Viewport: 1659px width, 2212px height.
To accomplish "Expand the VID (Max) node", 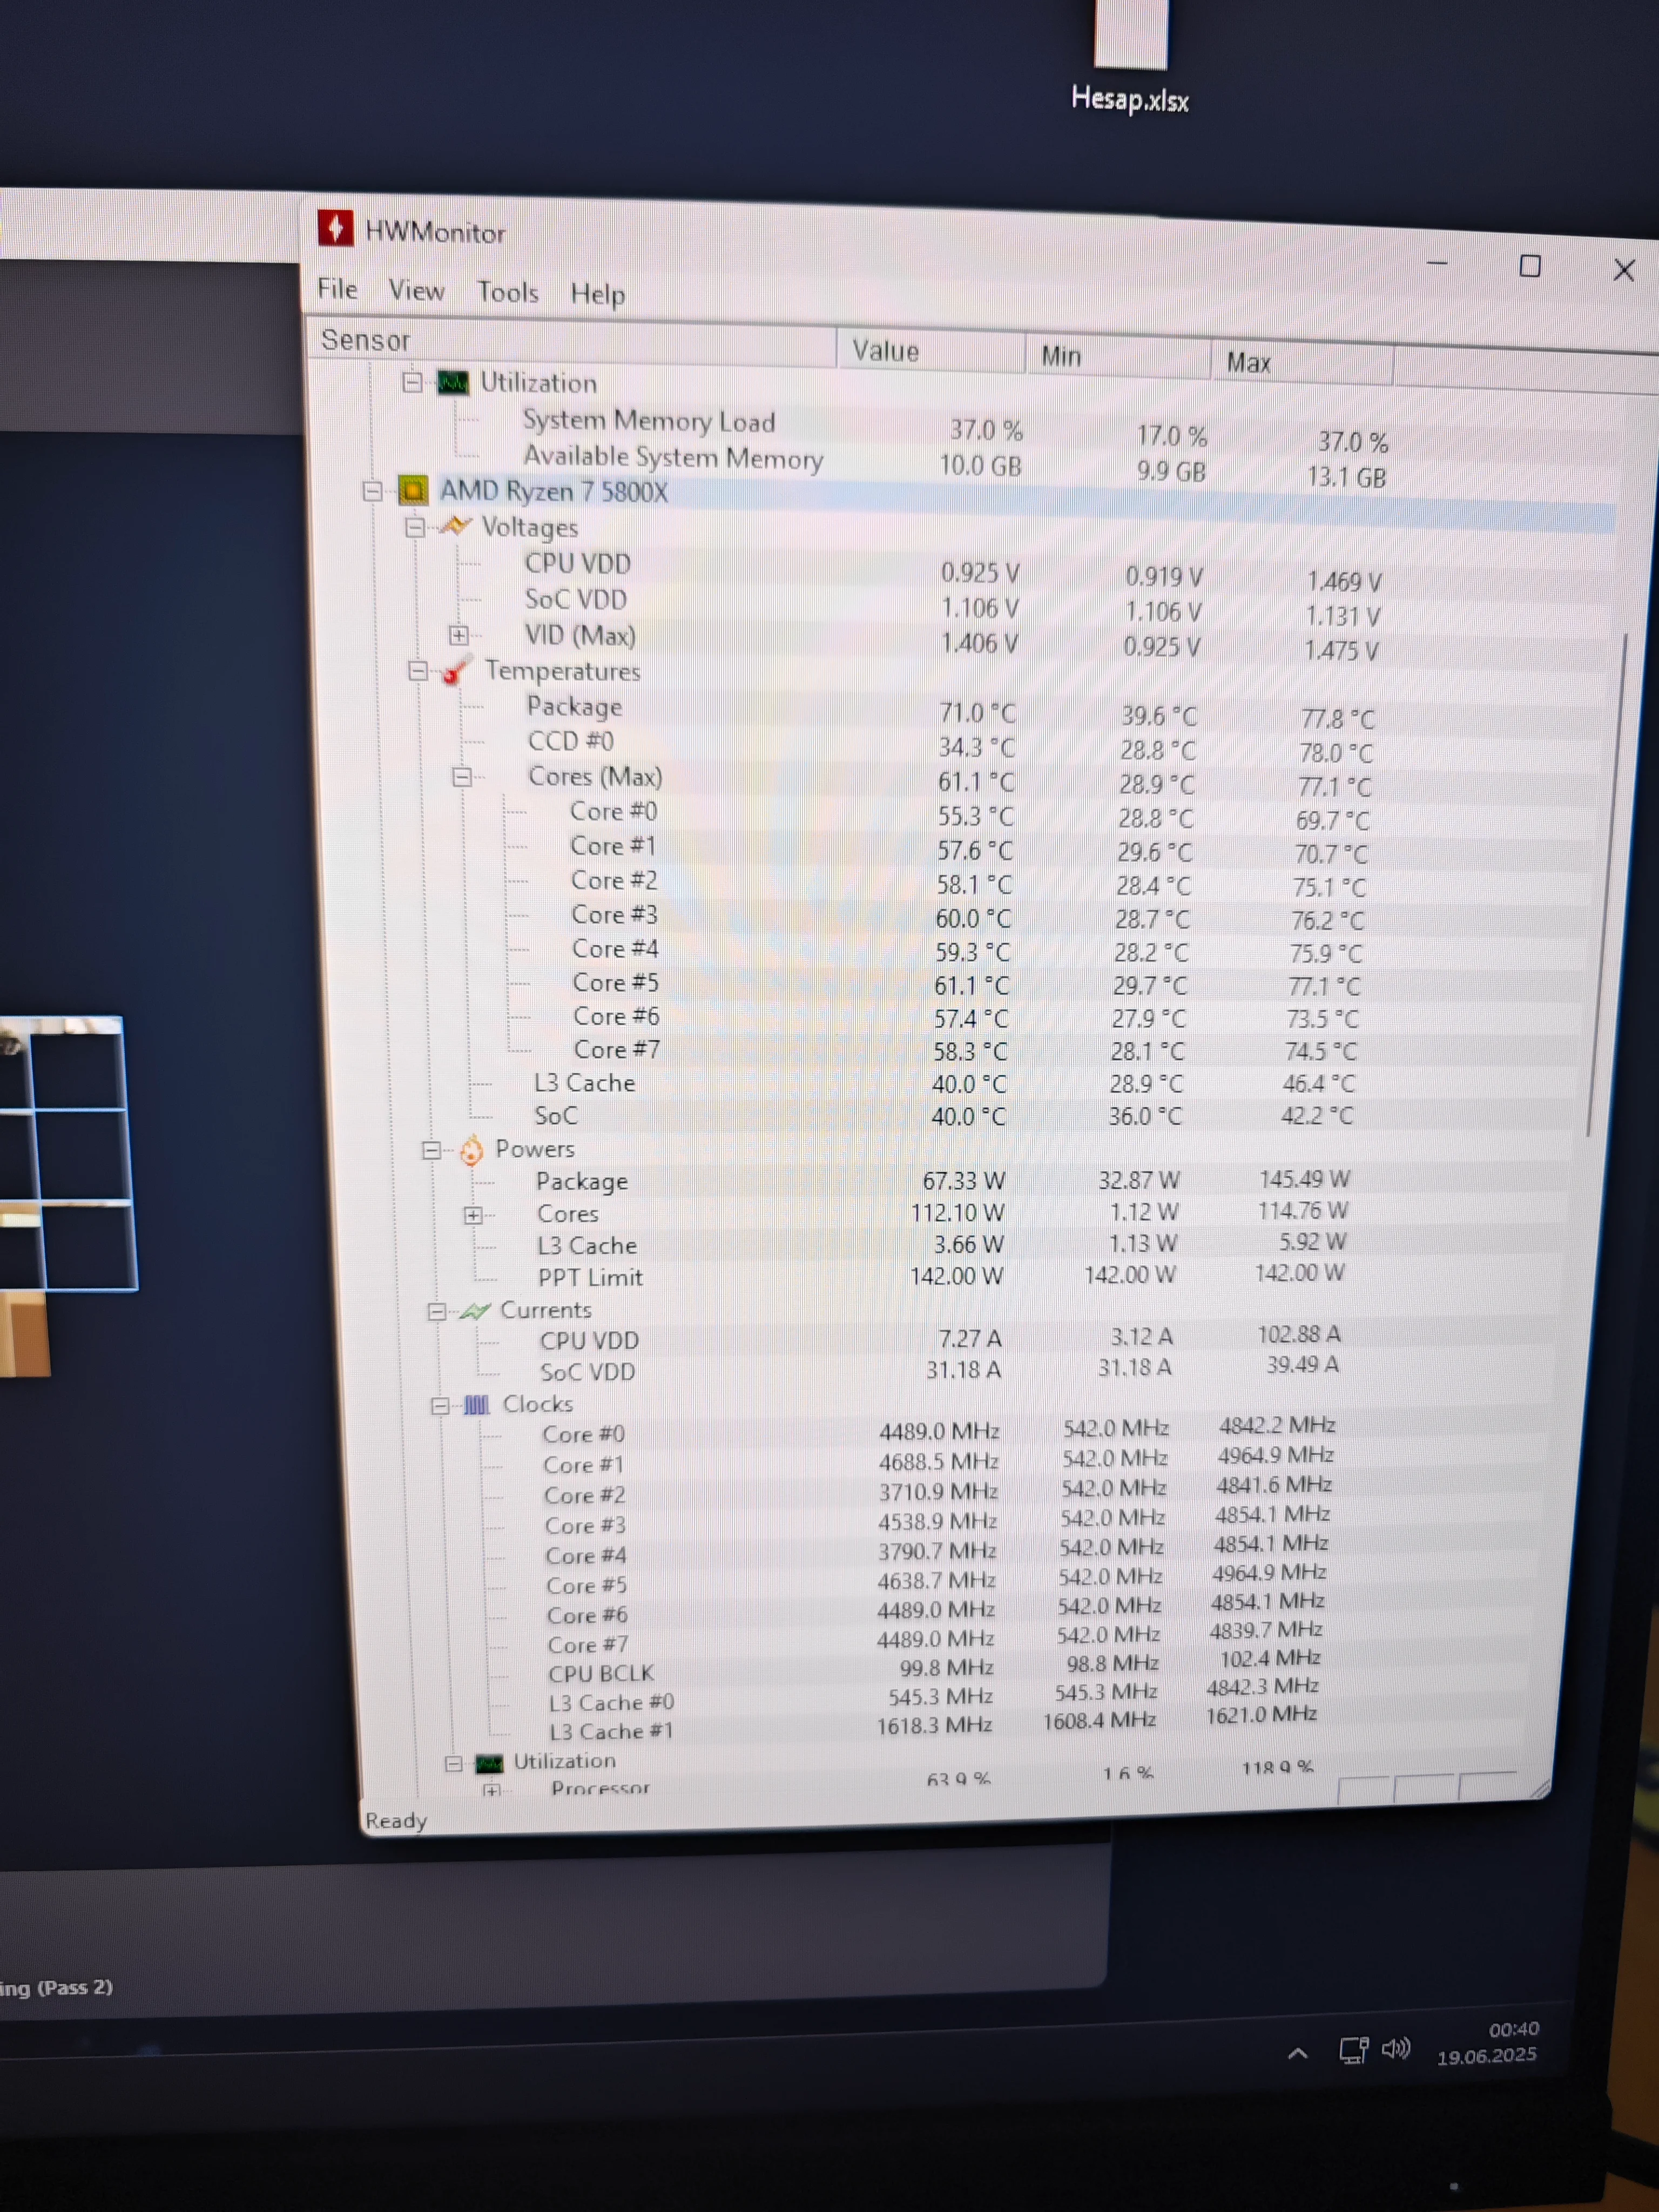I will (x=458, y=635).
